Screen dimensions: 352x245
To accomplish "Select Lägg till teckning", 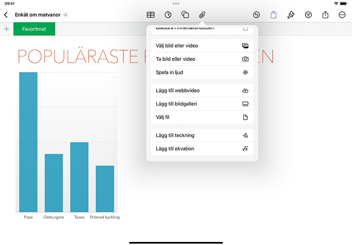I will (x=202, y=135).
